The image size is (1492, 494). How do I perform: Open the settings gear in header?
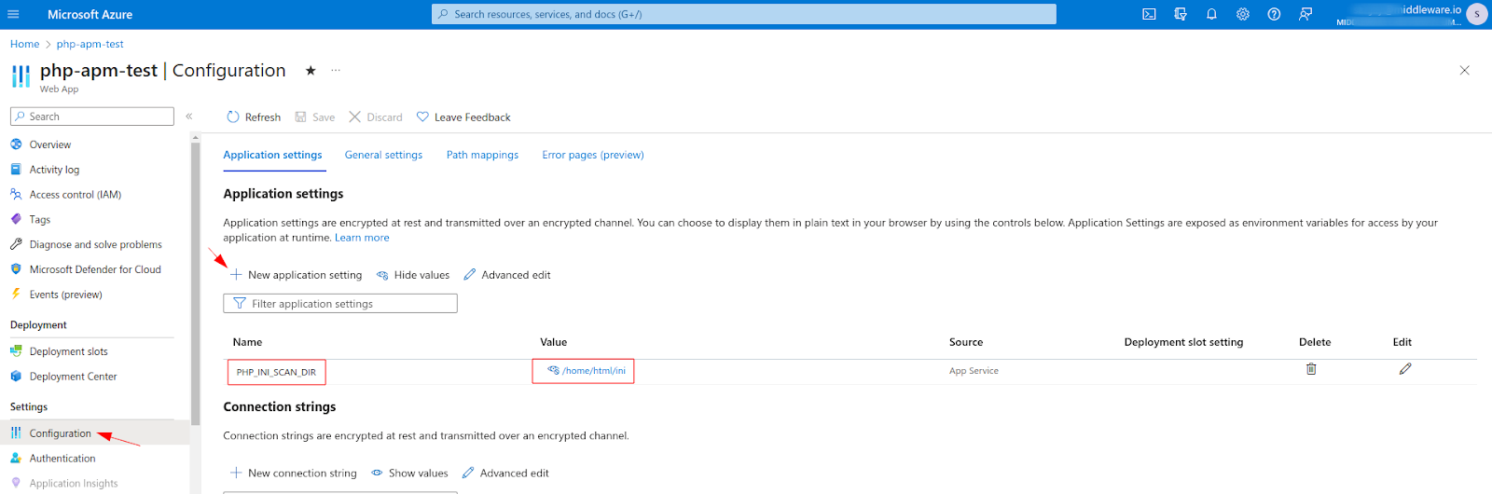[1243, 14]
